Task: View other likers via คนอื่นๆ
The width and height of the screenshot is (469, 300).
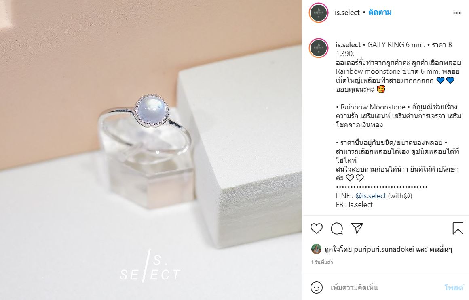Action: coord(441,249)
